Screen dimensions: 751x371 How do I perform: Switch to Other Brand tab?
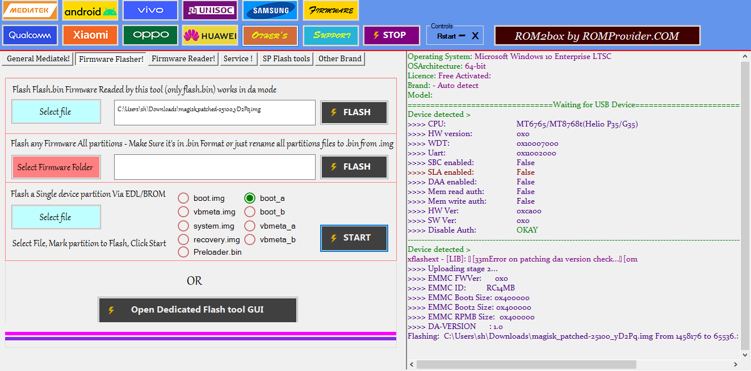340,59
